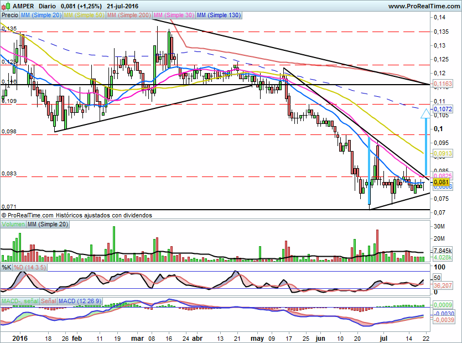This screenshot has width=462, height=343.
Task: Click the 20M volume axis label
Action: click(x=439, y=238)
